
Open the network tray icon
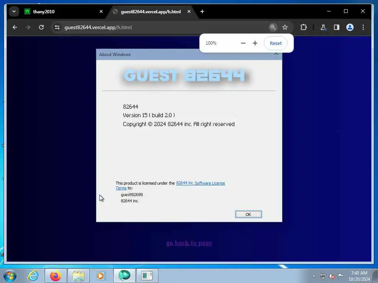pos(323,276)
